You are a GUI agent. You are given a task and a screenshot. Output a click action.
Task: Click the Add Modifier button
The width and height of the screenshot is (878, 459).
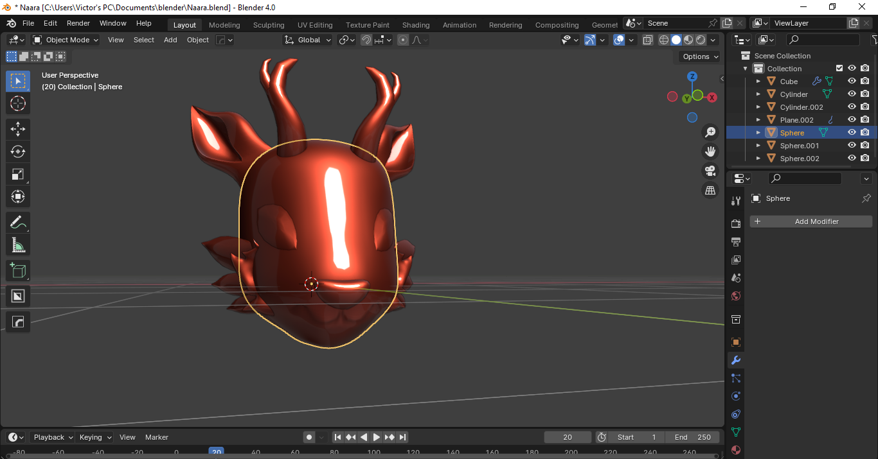[811, 221]
